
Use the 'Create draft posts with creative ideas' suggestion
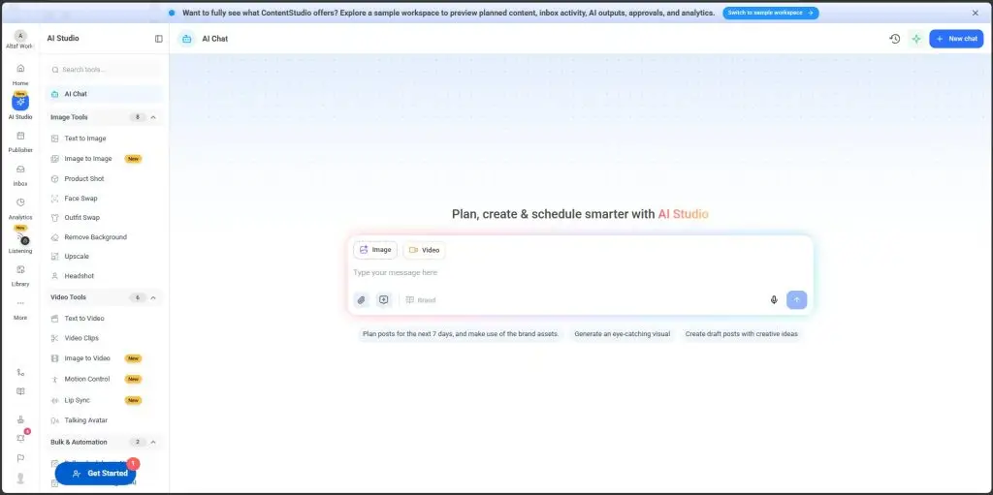tap(741, 333)
